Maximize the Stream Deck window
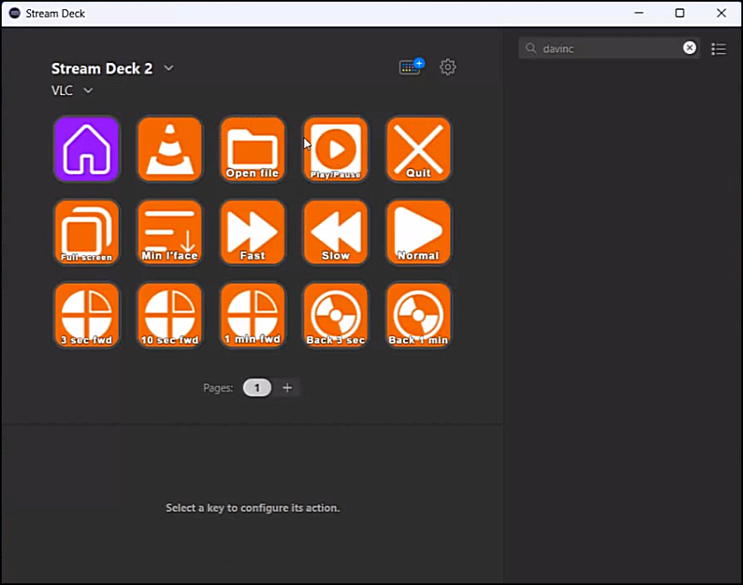 click(680, 13)
